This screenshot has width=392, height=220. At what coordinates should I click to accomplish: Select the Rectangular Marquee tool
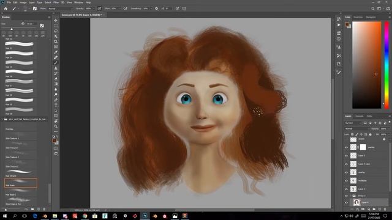56,26
